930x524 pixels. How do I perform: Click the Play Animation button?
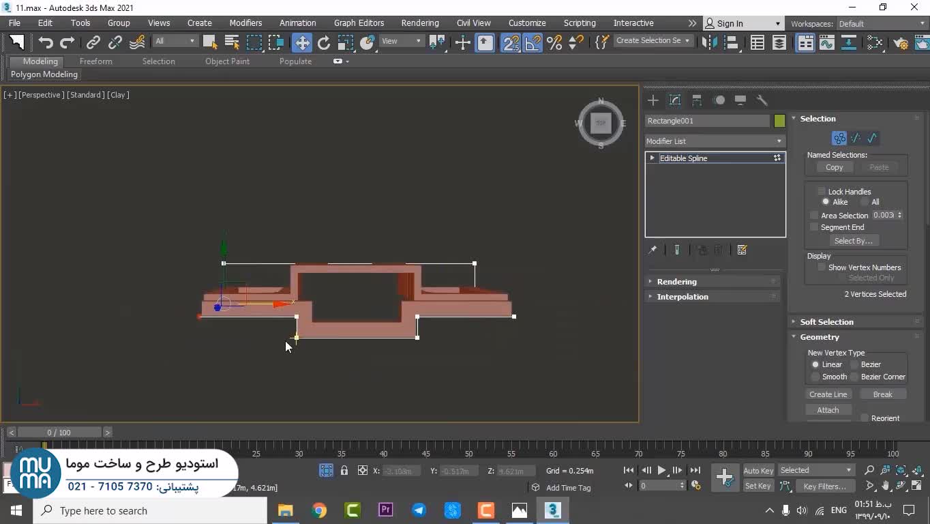[x=661, y=470]
